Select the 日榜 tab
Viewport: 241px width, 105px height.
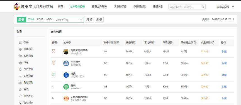(x=21, y=19)
